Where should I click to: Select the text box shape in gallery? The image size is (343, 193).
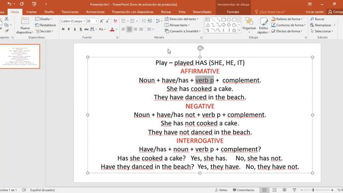click(207, 20)
